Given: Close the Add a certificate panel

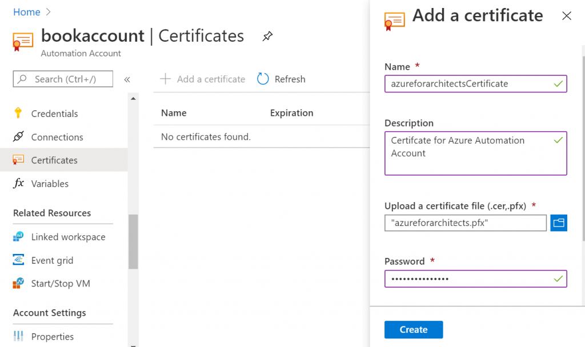Looking at the screenshot, I should pyautogui.click(x=567, y=16).
